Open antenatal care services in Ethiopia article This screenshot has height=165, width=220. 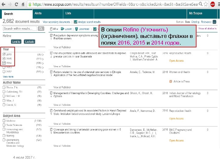87,74
